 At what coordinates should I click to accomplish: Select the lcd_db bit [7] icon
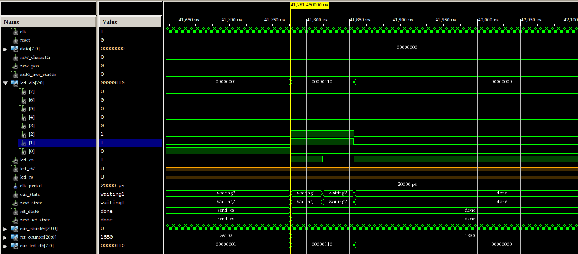[22, 91]
